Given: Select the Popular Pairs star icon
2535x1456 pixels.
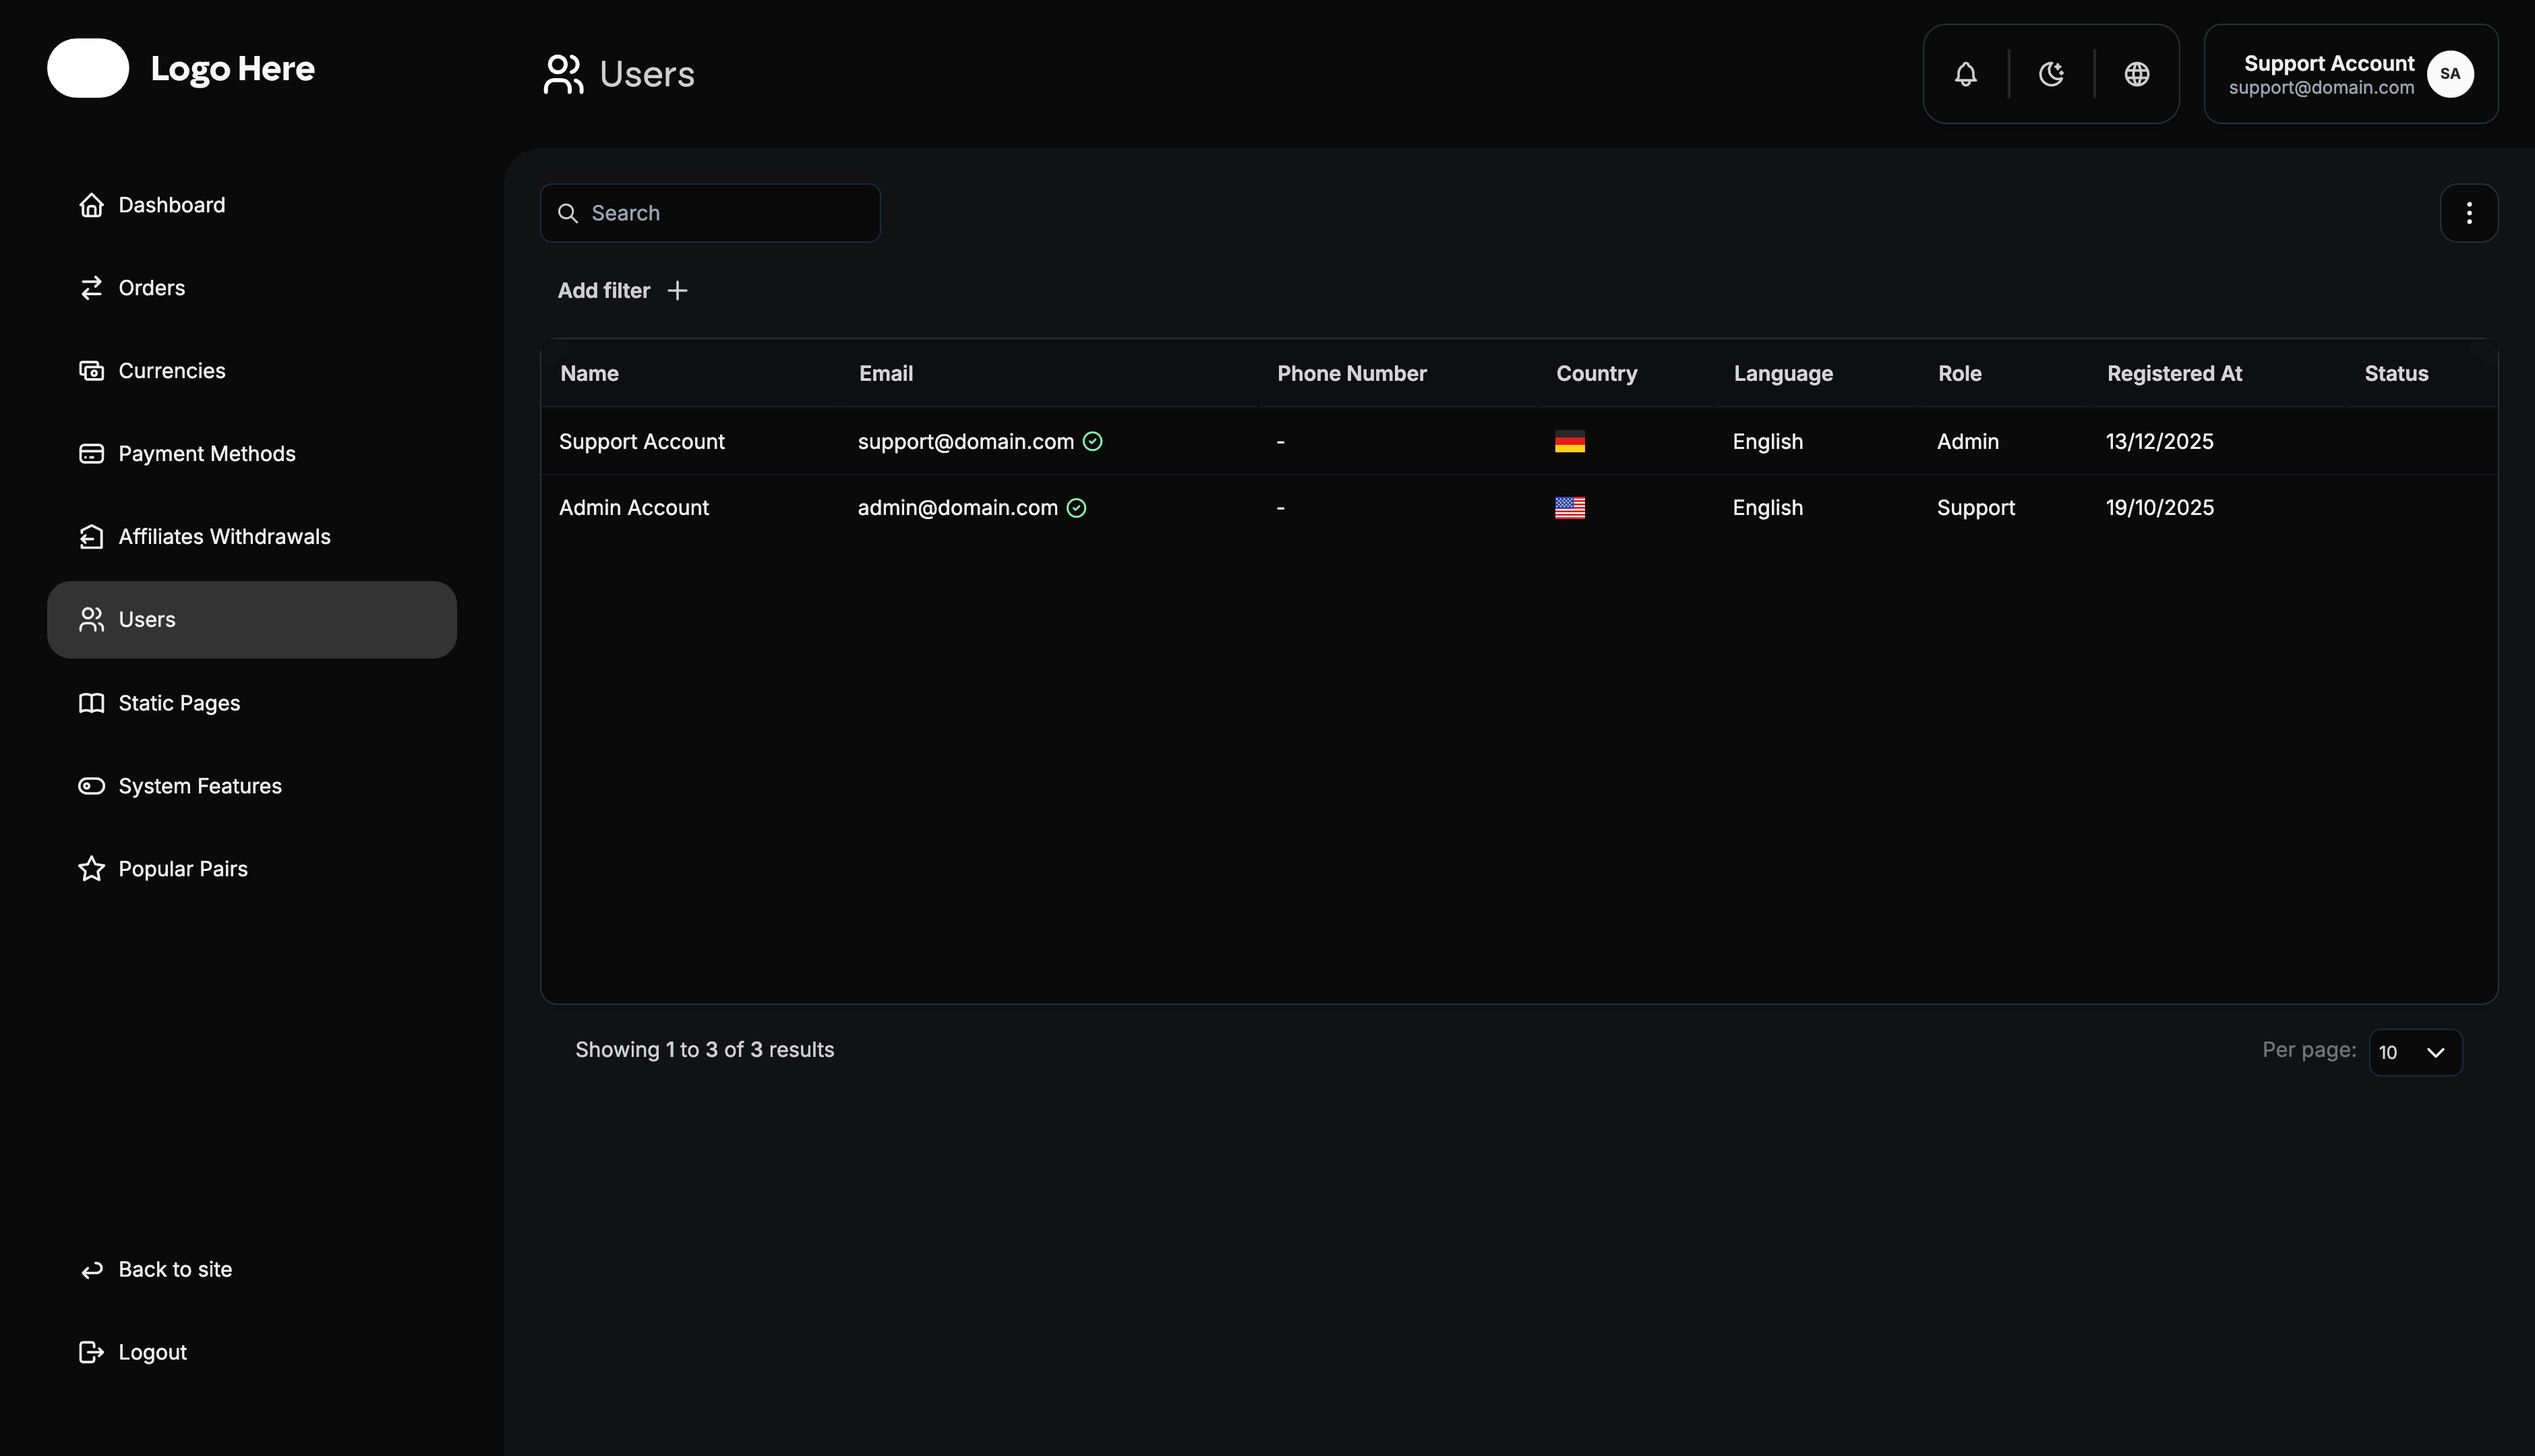Looking at the screenshot, I should pos(91,868).
